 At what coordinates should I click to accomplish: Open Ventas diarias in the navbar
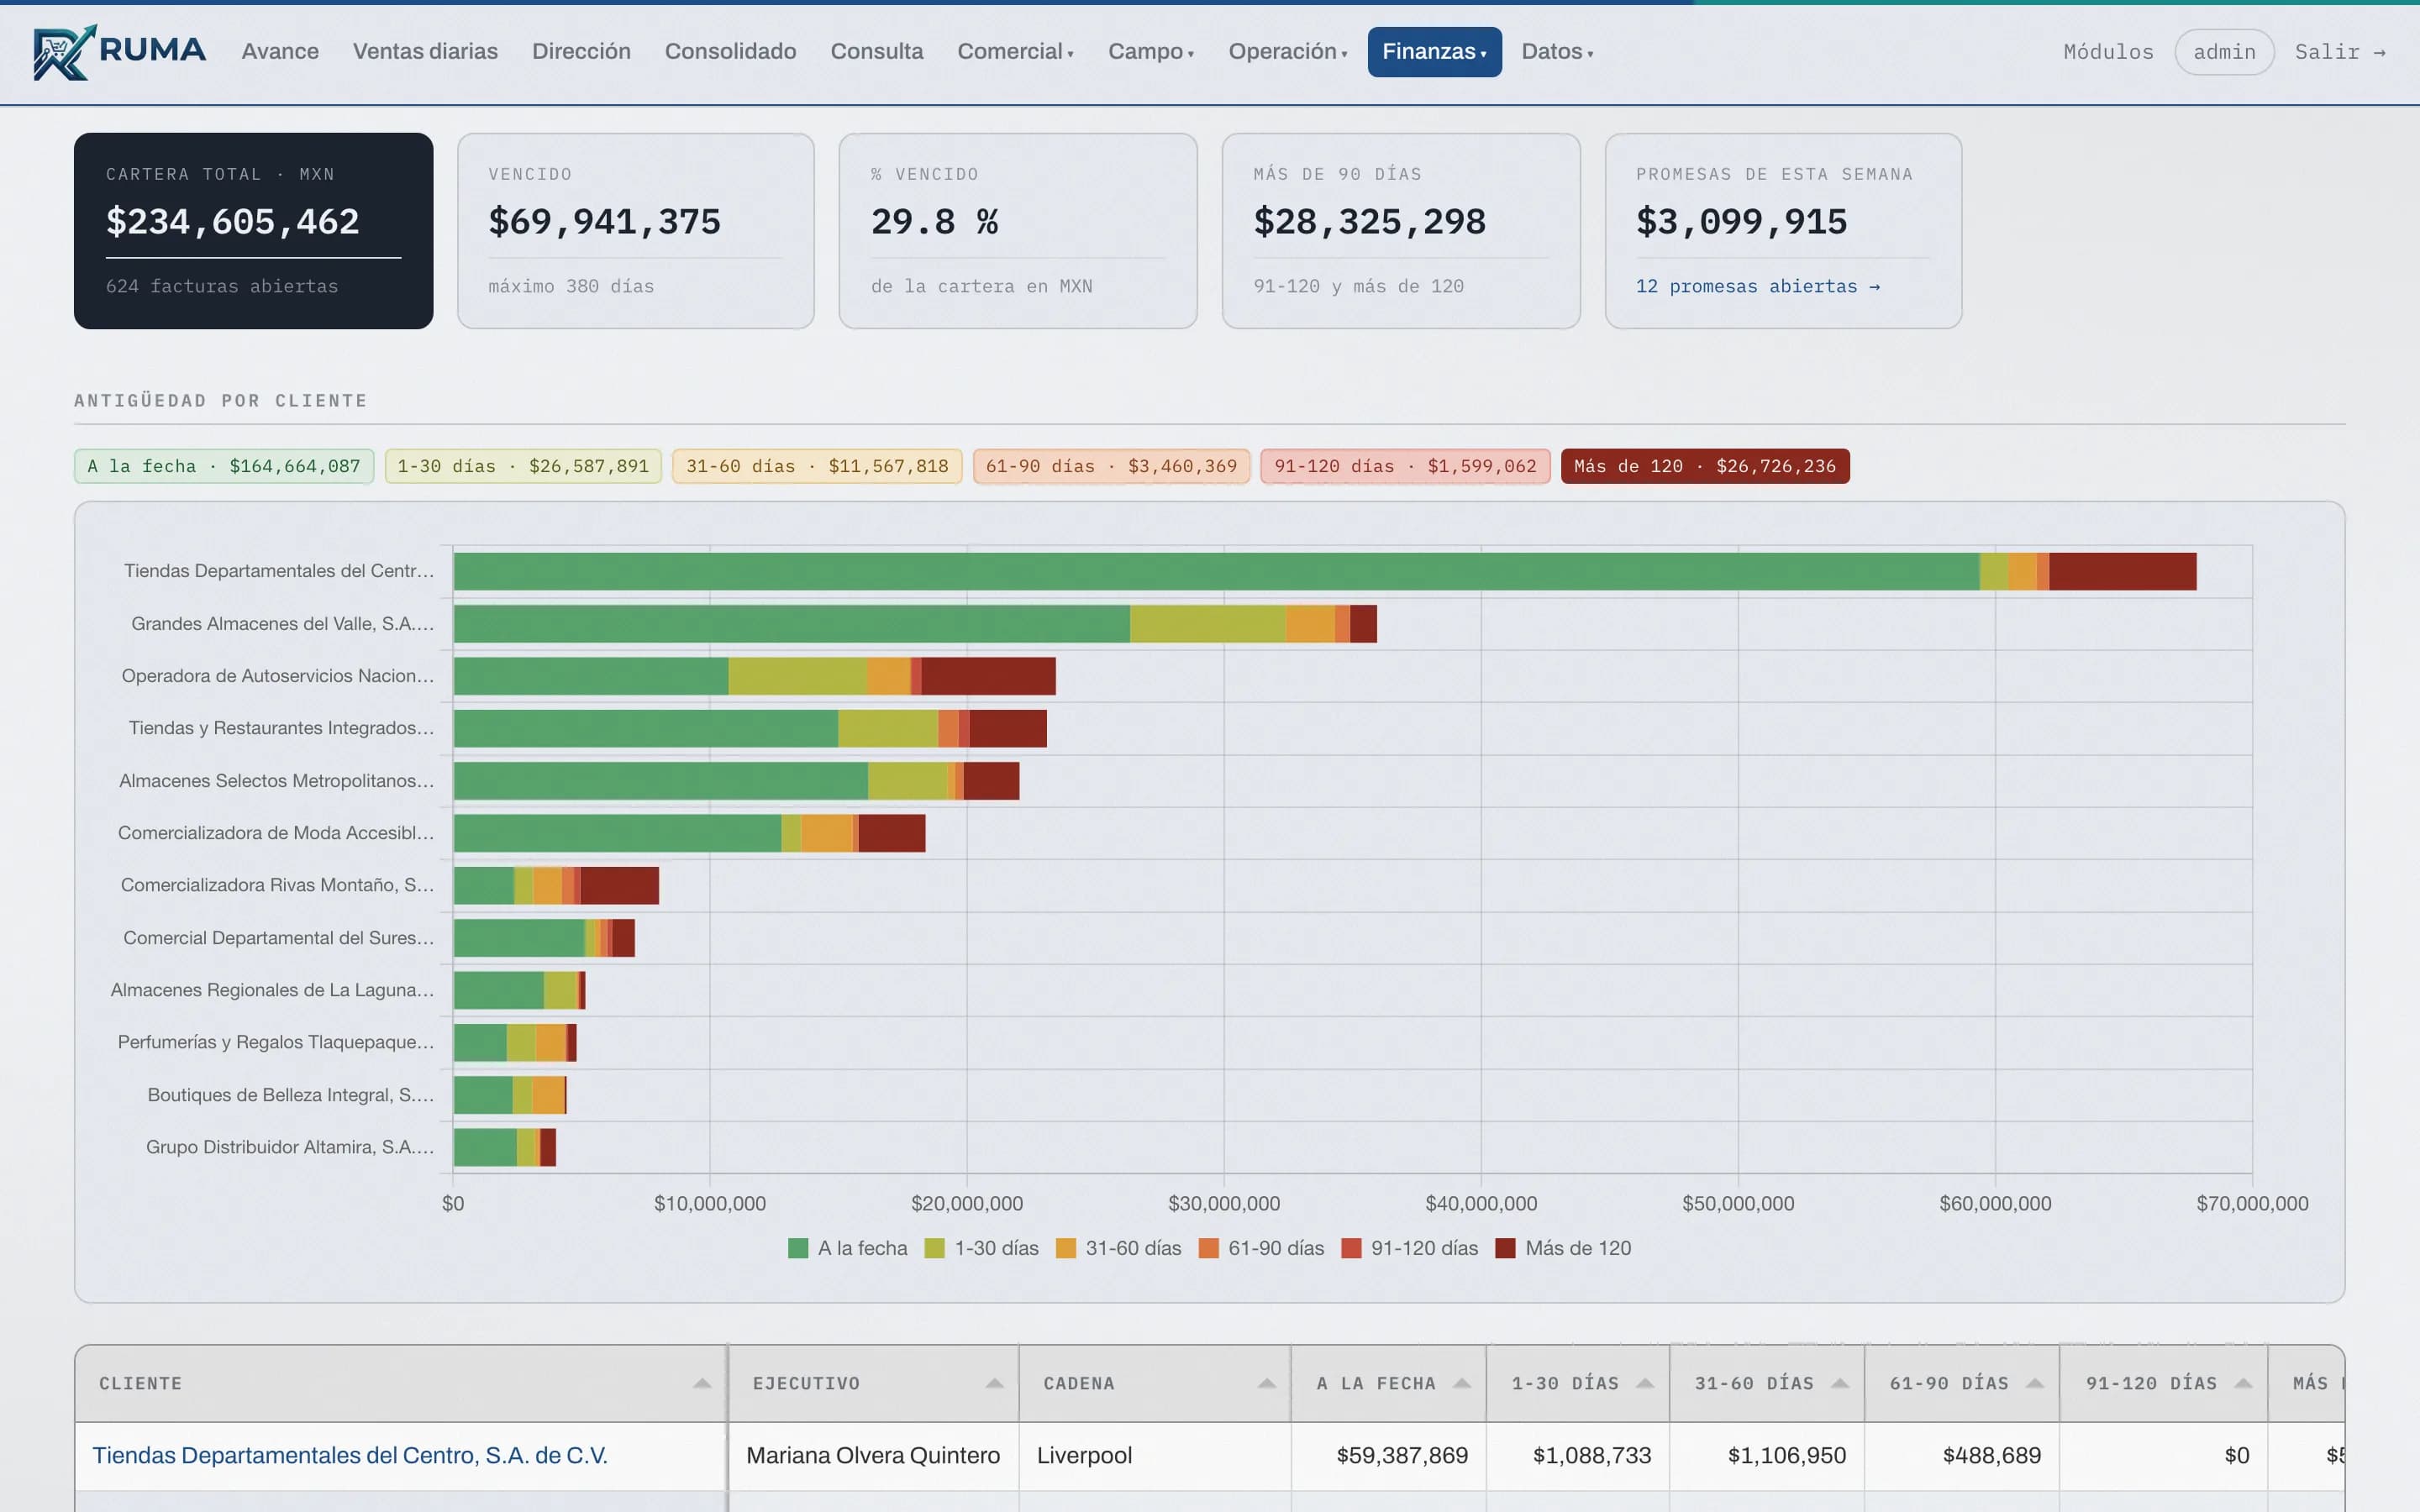pos(425,52)
